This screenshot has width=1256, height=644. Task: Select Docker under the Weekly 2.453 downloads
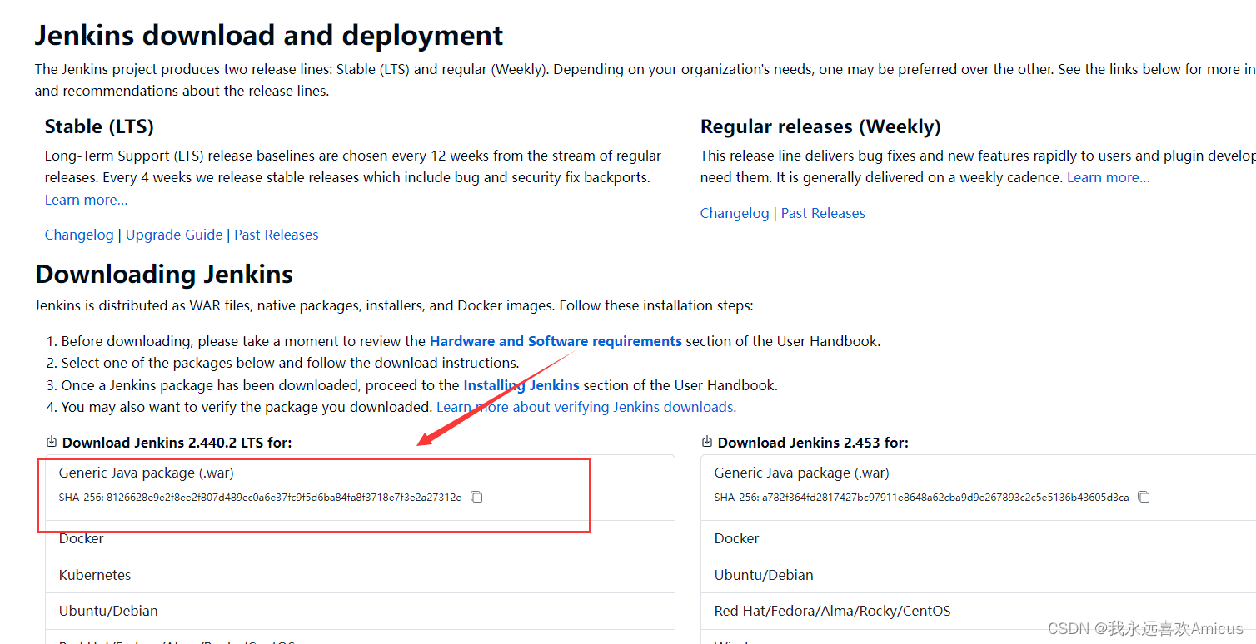pos(979,538)
